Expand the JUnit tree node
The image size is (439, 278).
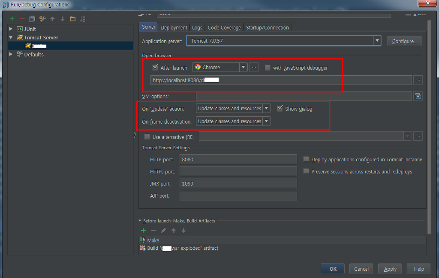(11, 29)
